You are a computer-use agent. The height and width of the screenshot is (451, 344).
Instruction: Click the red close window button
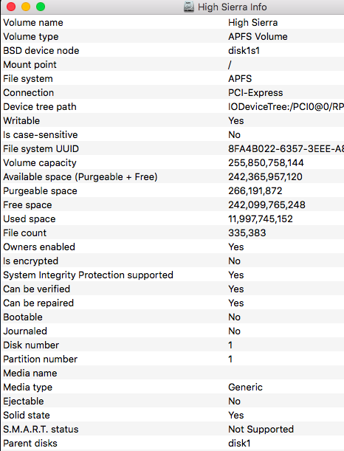(x=11, y=7)
